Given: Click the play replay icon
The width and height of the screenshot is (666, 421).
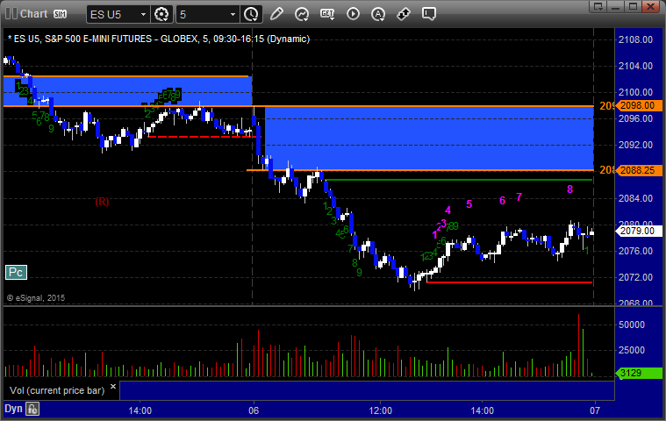Looking at the screenshot, I should pyautogui.click(x=353, y=14).
